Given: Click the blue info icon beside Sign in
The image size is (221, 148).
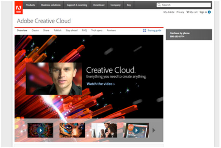Looking at the screenshot, I should (209, 12).
